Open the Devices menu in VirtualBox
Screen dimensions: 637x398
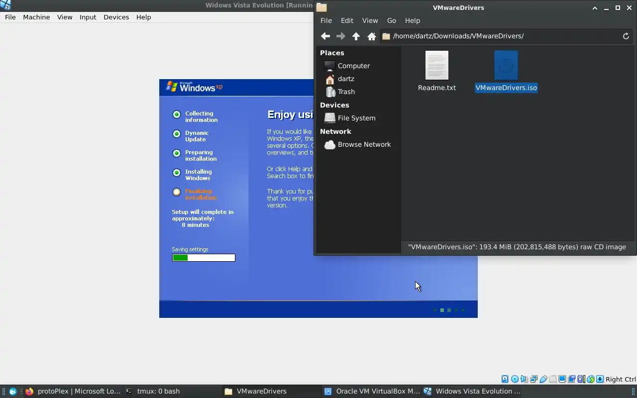coord(116,17)
